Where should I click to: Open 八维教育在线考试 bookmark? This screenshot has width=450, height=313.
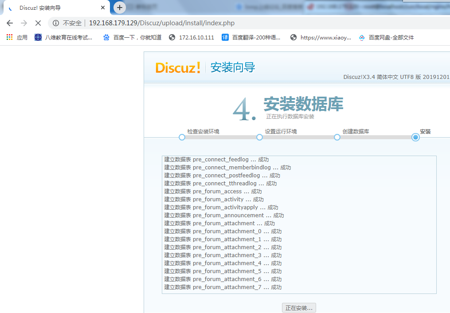[63, 37]
